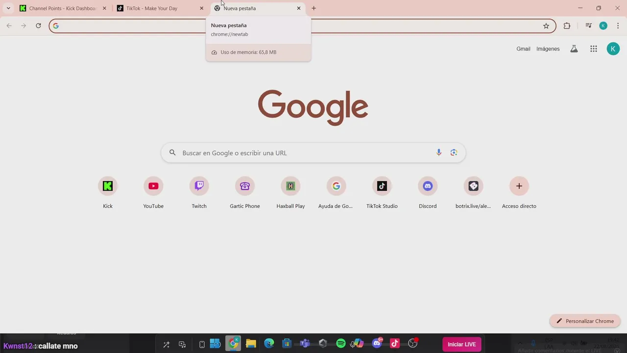The width and height of the screenshot is (627, 353).
Task: Open the TikTok Studio shortcut
Action: [x=382, y=192]
